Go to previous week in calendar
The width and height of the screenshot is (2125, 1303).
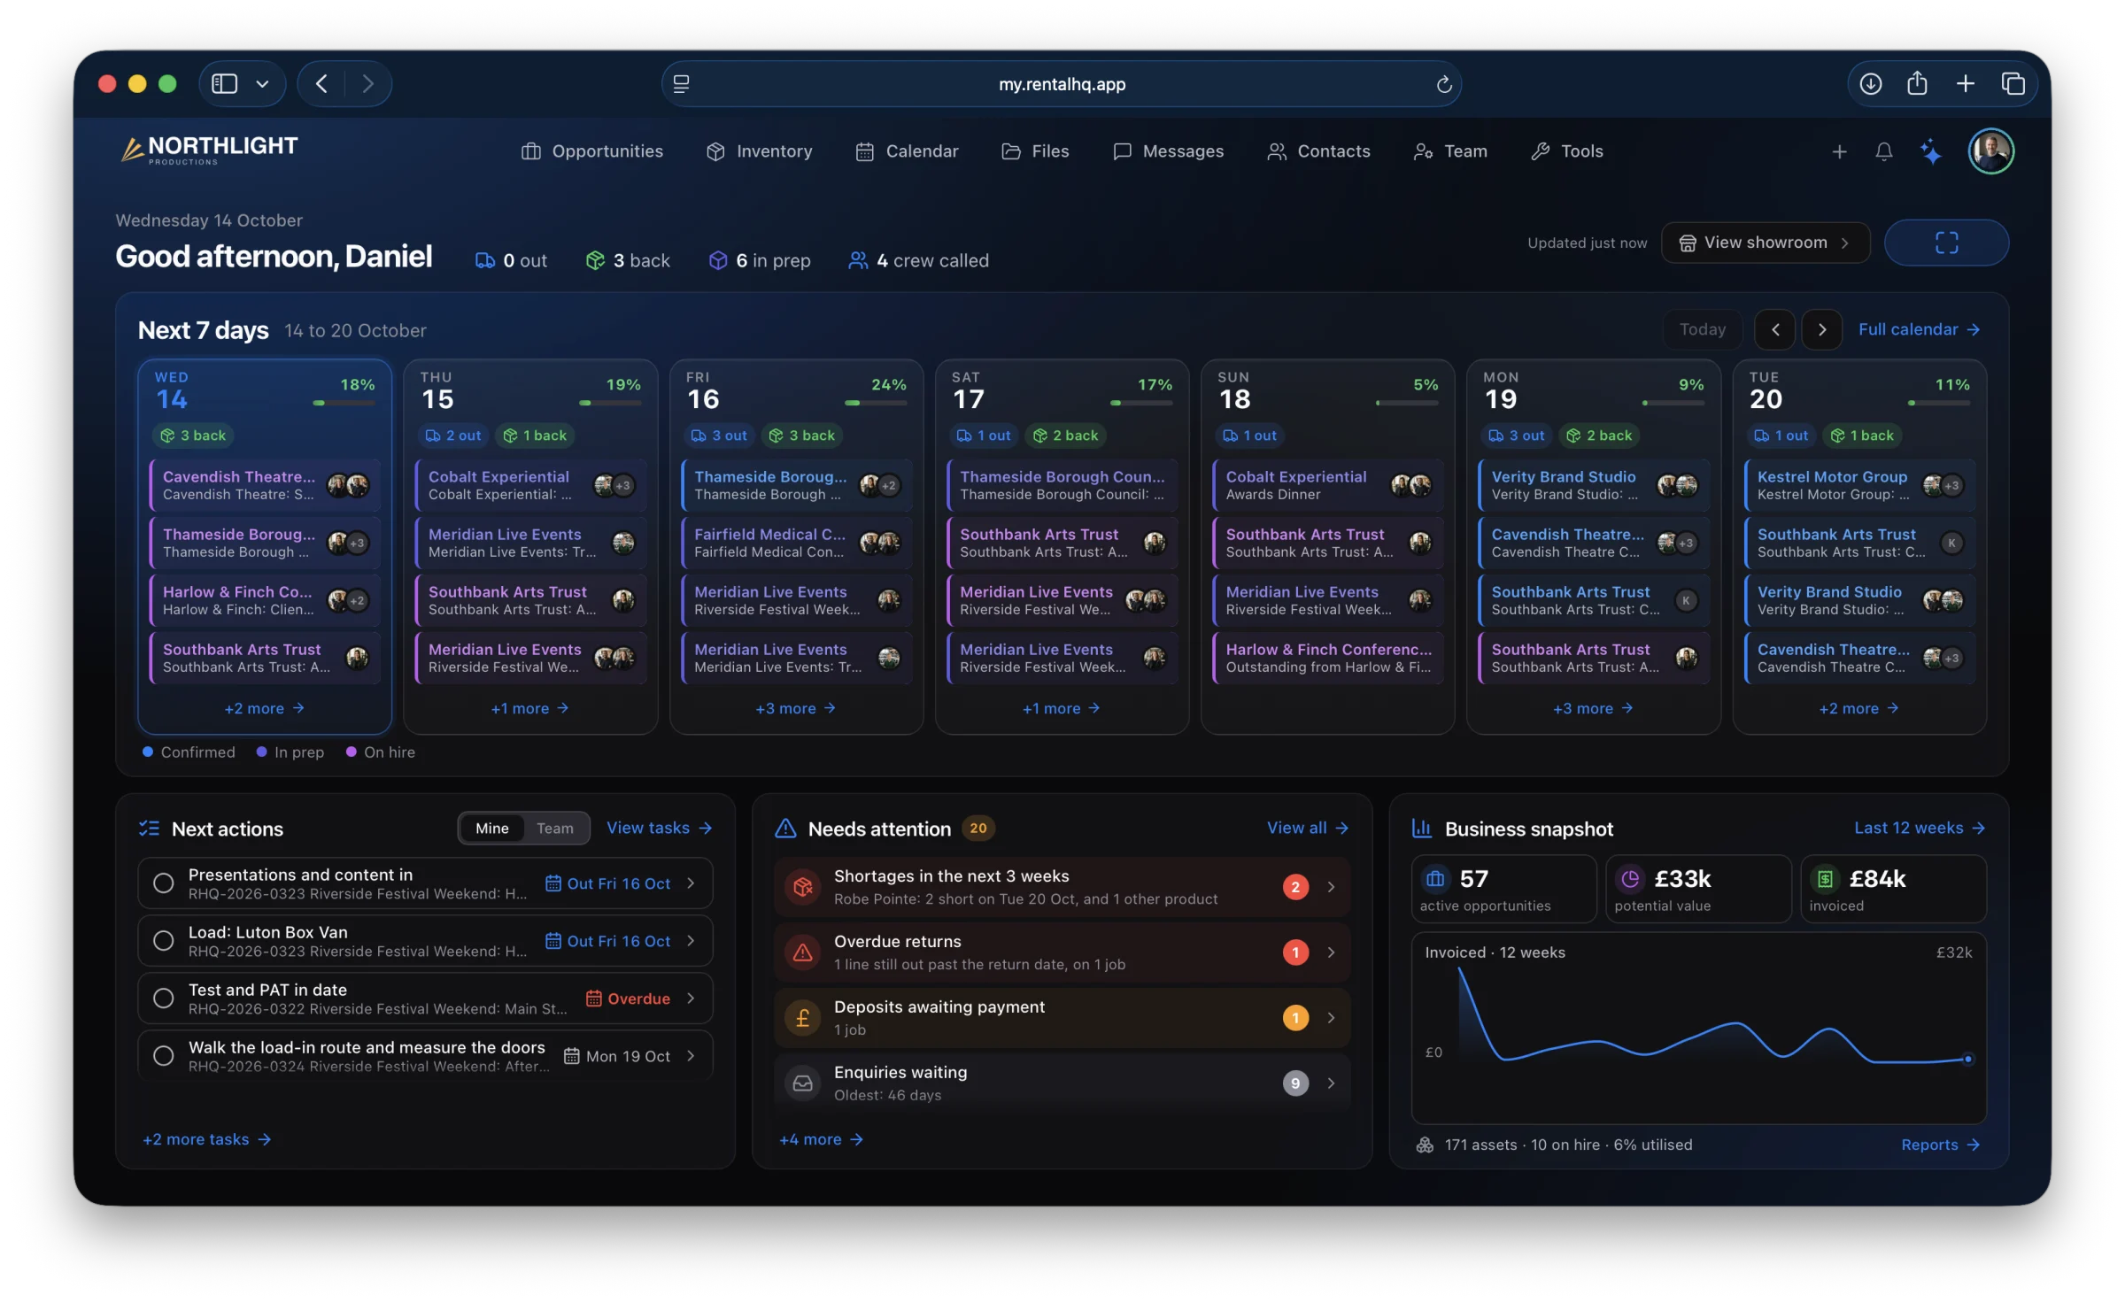[x=1774, y=330]
